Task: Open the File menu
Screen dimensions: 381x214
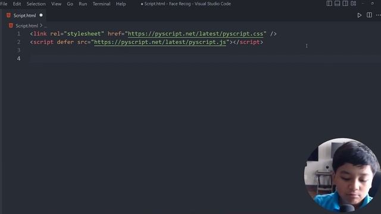Action: (4, 4)
